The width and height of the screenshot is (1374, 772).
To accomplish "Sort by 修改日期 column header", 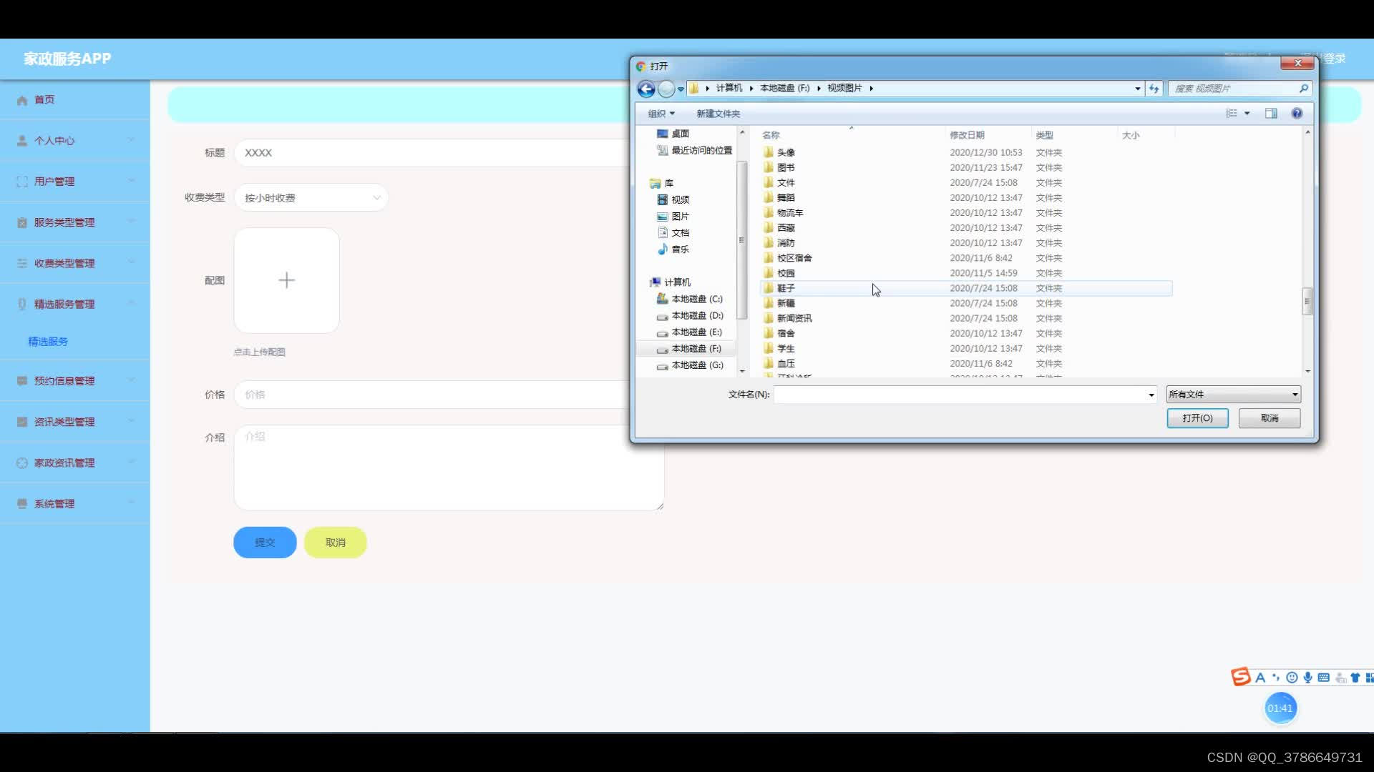I will click(x=988, y=135).
